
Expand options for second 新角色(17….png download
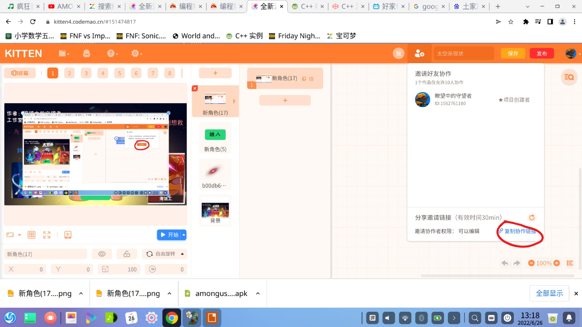point(169,293)
